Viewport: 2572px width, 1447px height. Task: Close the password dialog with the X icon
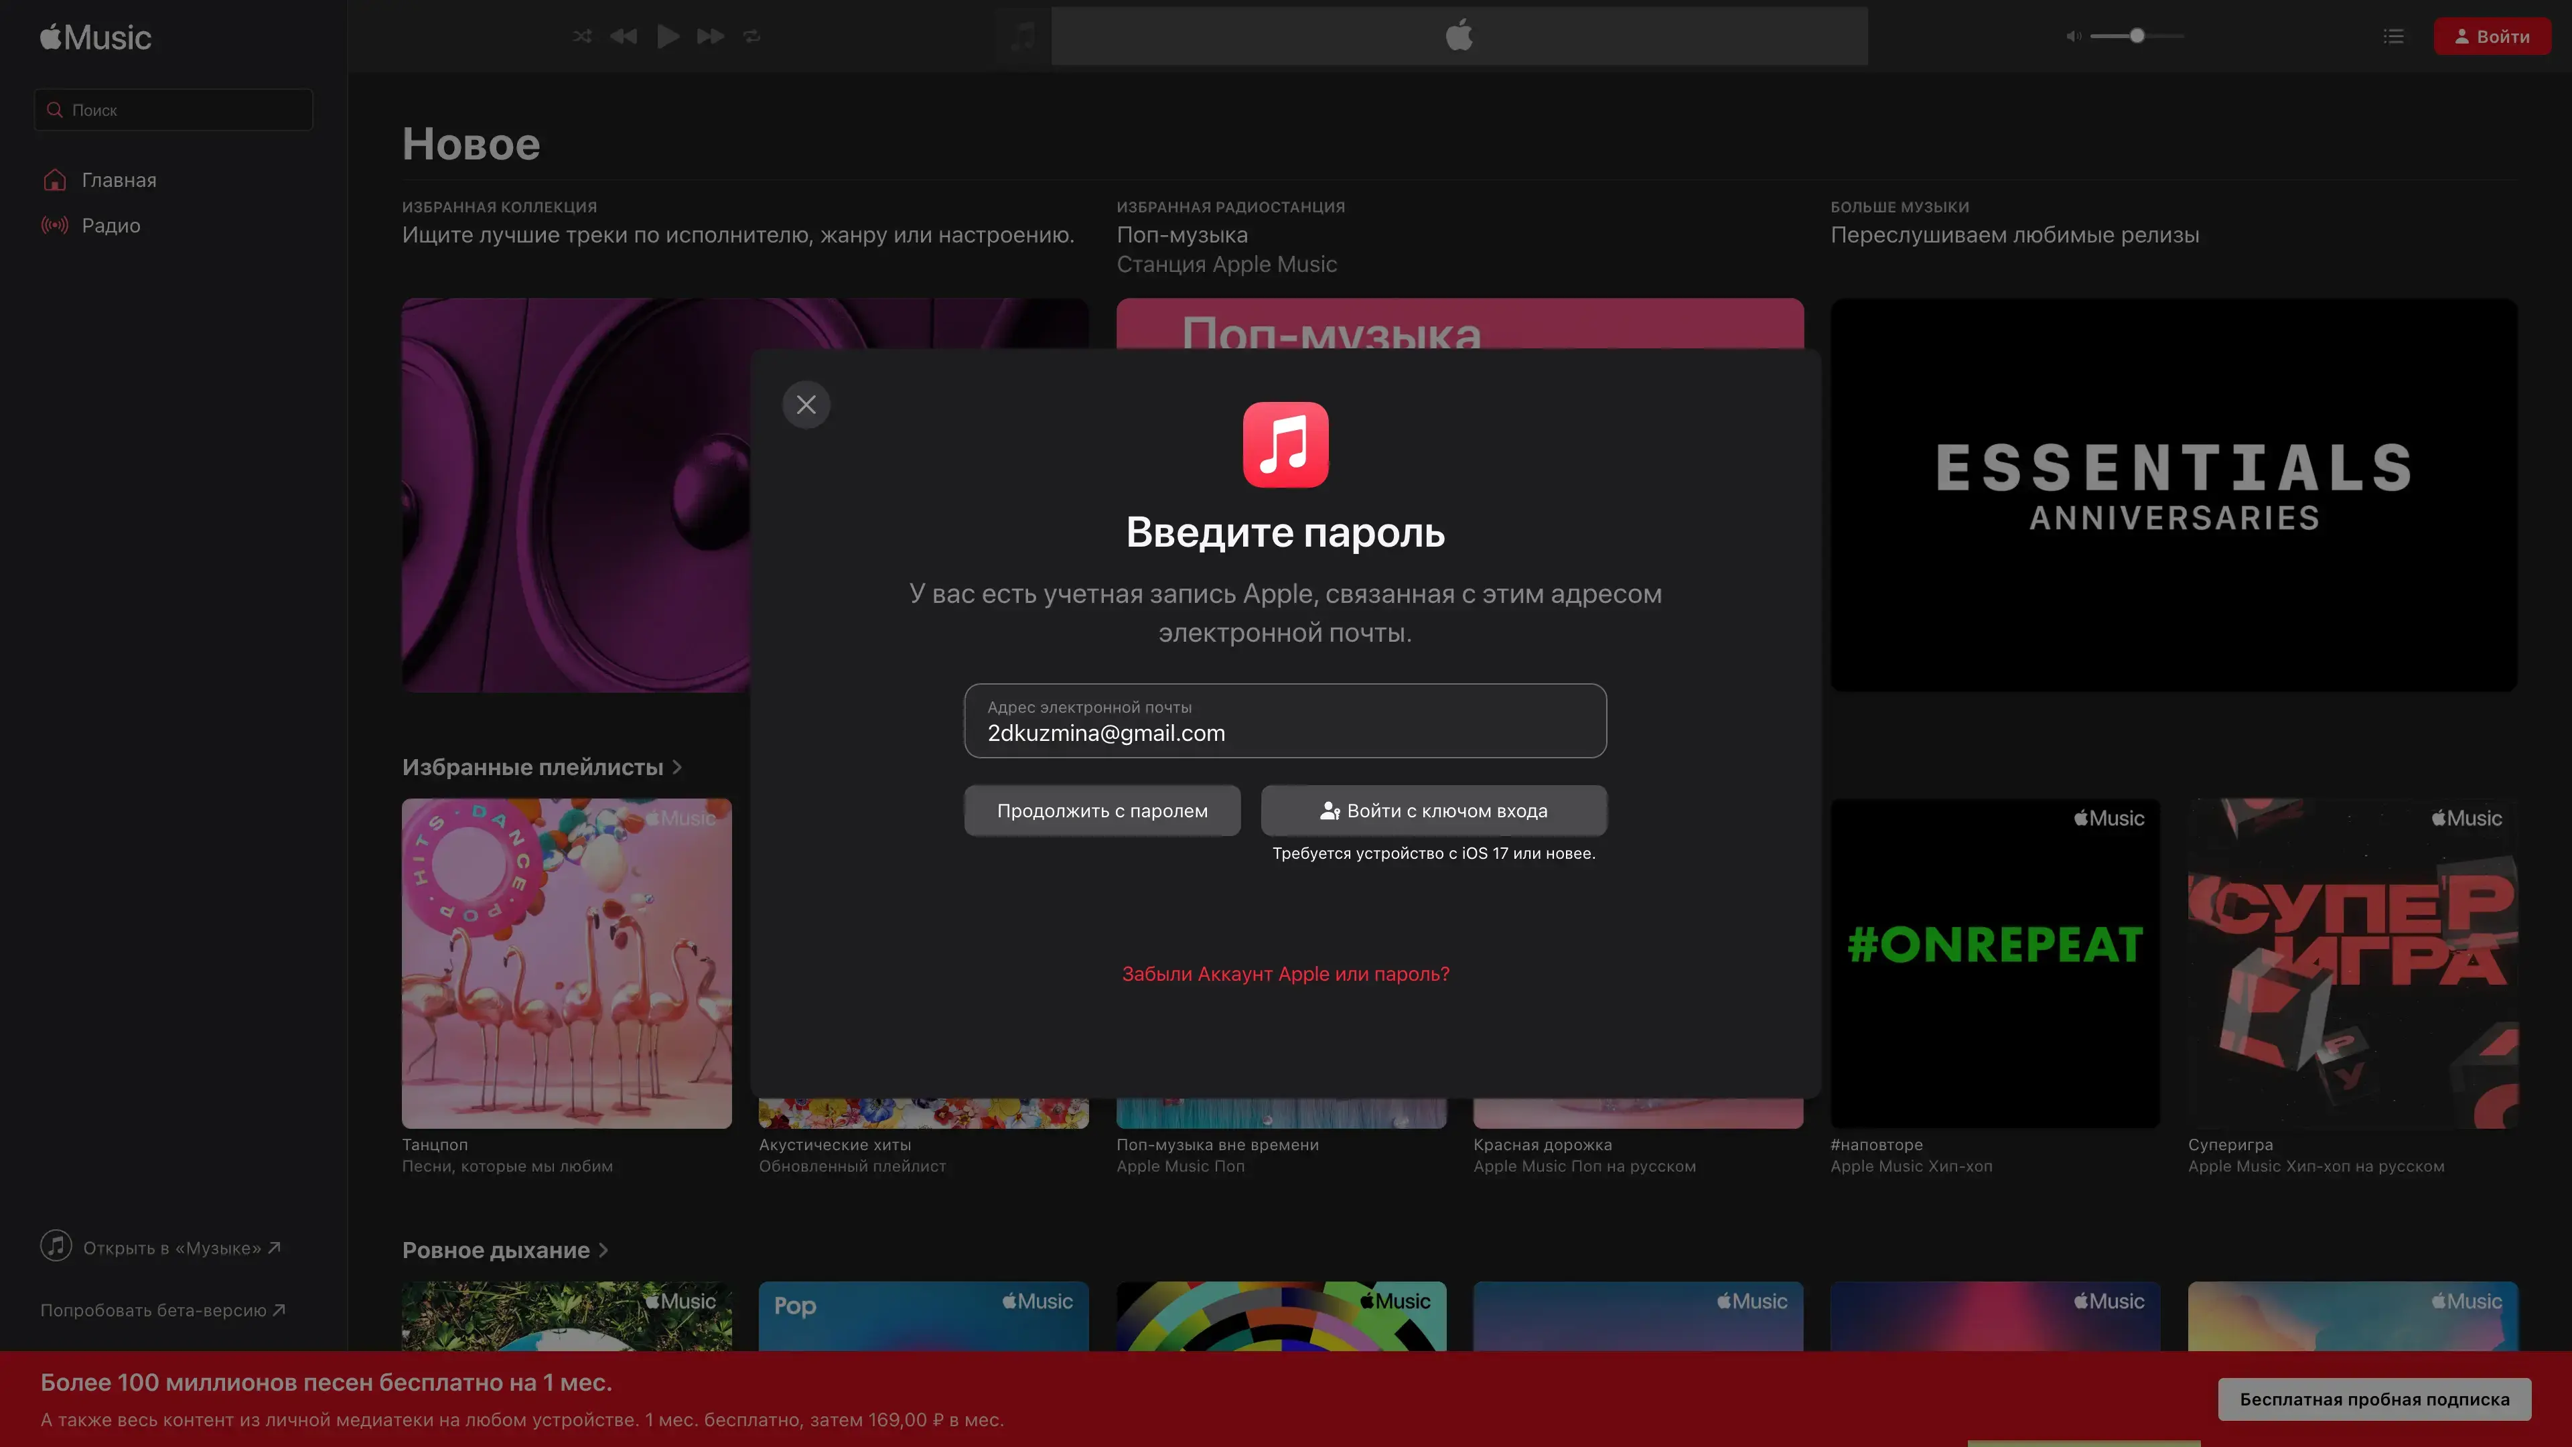point(806,405)
